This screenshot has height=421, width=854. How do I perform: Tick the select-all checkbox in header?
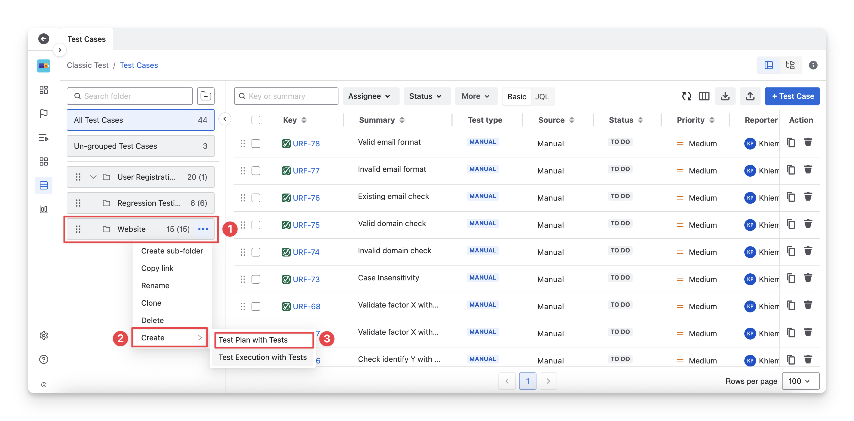coord(256,120)
